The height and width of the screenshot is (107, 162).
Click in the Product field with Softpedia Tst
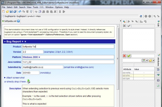[68, 47]
